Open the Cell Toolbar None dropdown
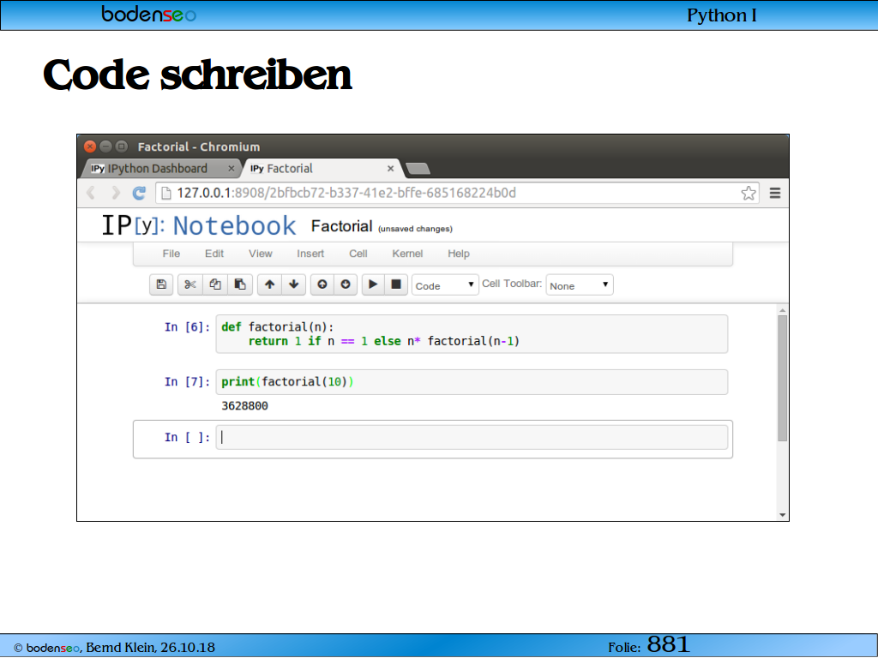 coord(580,285)
